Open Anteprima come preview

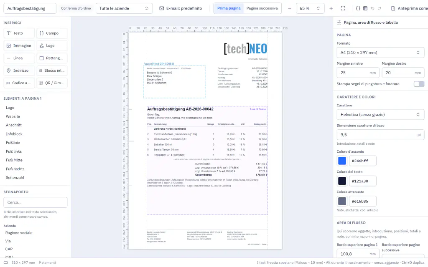[x=410, y=8]
